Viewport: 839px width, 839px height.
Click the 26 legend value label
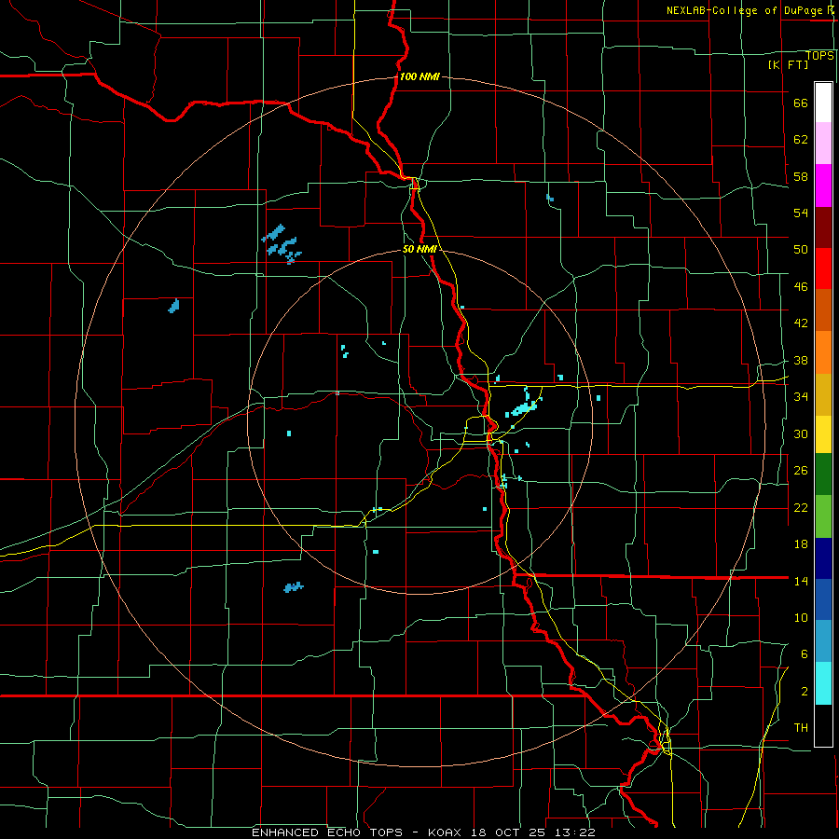[801, 471]
